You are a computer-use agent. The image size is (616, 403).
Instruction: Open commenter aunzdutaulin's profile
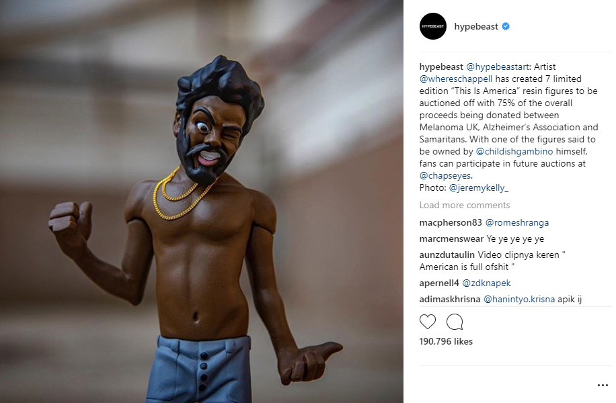tap(447, 255)
